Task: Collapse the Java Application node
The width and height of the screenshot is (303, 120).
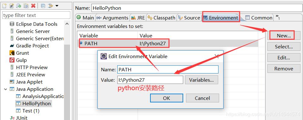Action: click(x=5, y=89)
